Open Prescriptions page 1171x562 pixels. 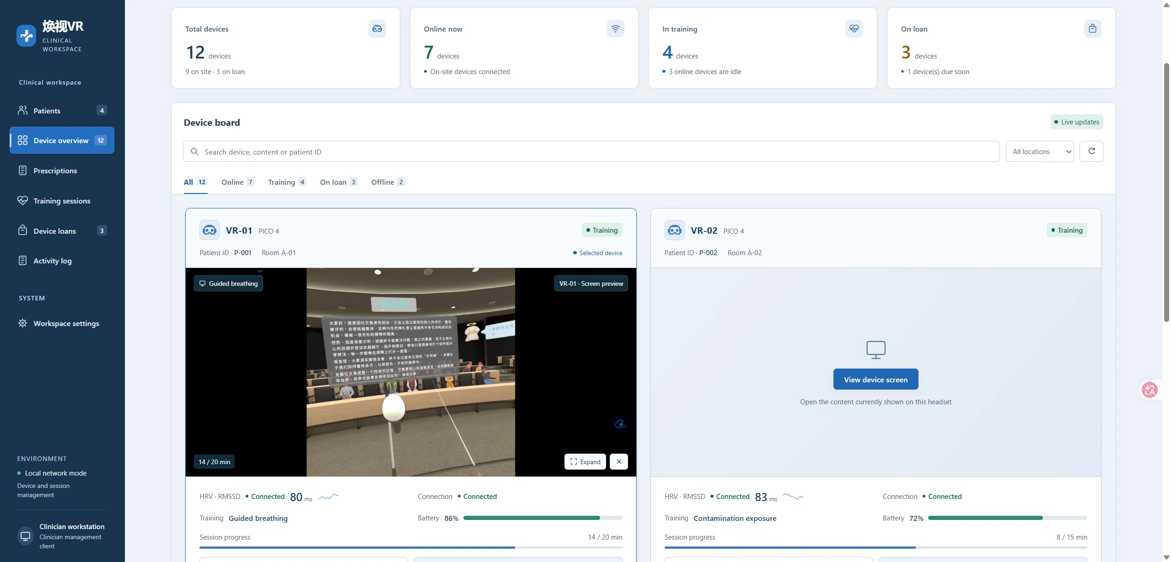[62, 171]
